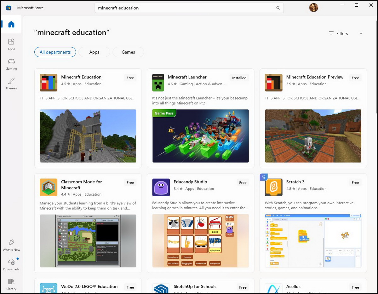
Task: Click the Acellus app icon
Action: 274,289
